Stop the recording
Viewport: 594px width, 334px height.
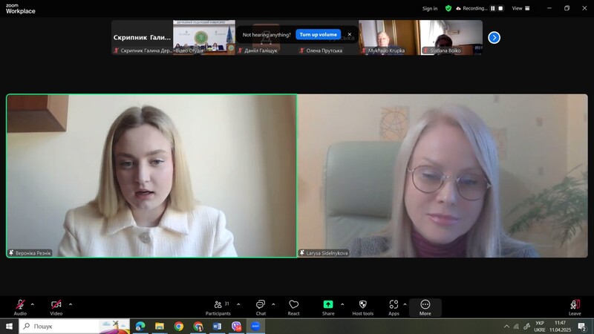(x=500, y=8)
